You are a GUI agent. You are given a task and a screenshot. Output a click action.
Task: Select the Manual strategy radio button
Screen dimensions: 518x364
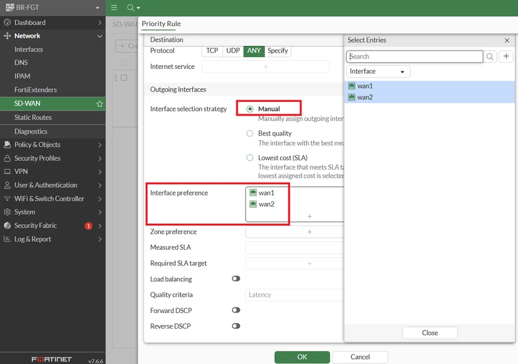pyautogui.click(x=250, y=109)
